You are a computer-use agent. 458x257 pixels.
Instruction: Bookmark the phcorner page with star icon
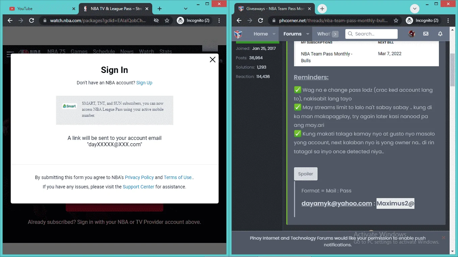pyautogui.click(x=396, y=20)
